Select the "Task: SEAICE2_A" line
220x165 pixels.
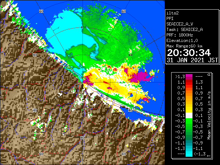[185, 30]
